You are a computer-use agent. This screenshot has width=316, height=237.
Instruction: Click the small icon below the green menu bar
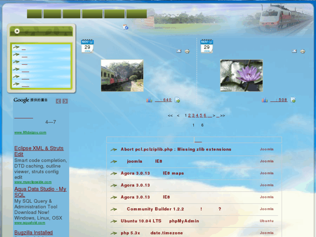(126, 27)
